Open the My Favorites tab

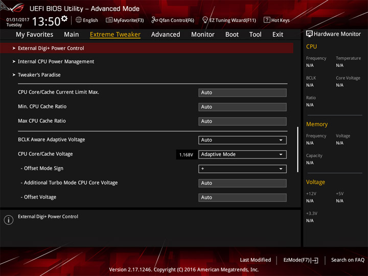35,35
